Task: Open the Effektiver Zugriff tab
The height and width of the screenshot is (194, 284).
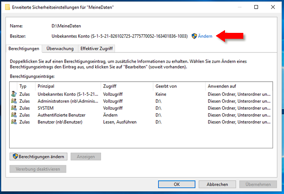Action: click(x=96, y=48)
